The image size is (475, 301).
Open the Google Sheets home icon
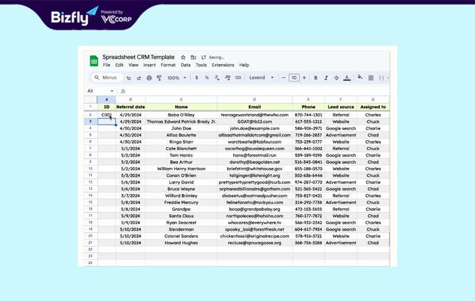click(94, 61)
